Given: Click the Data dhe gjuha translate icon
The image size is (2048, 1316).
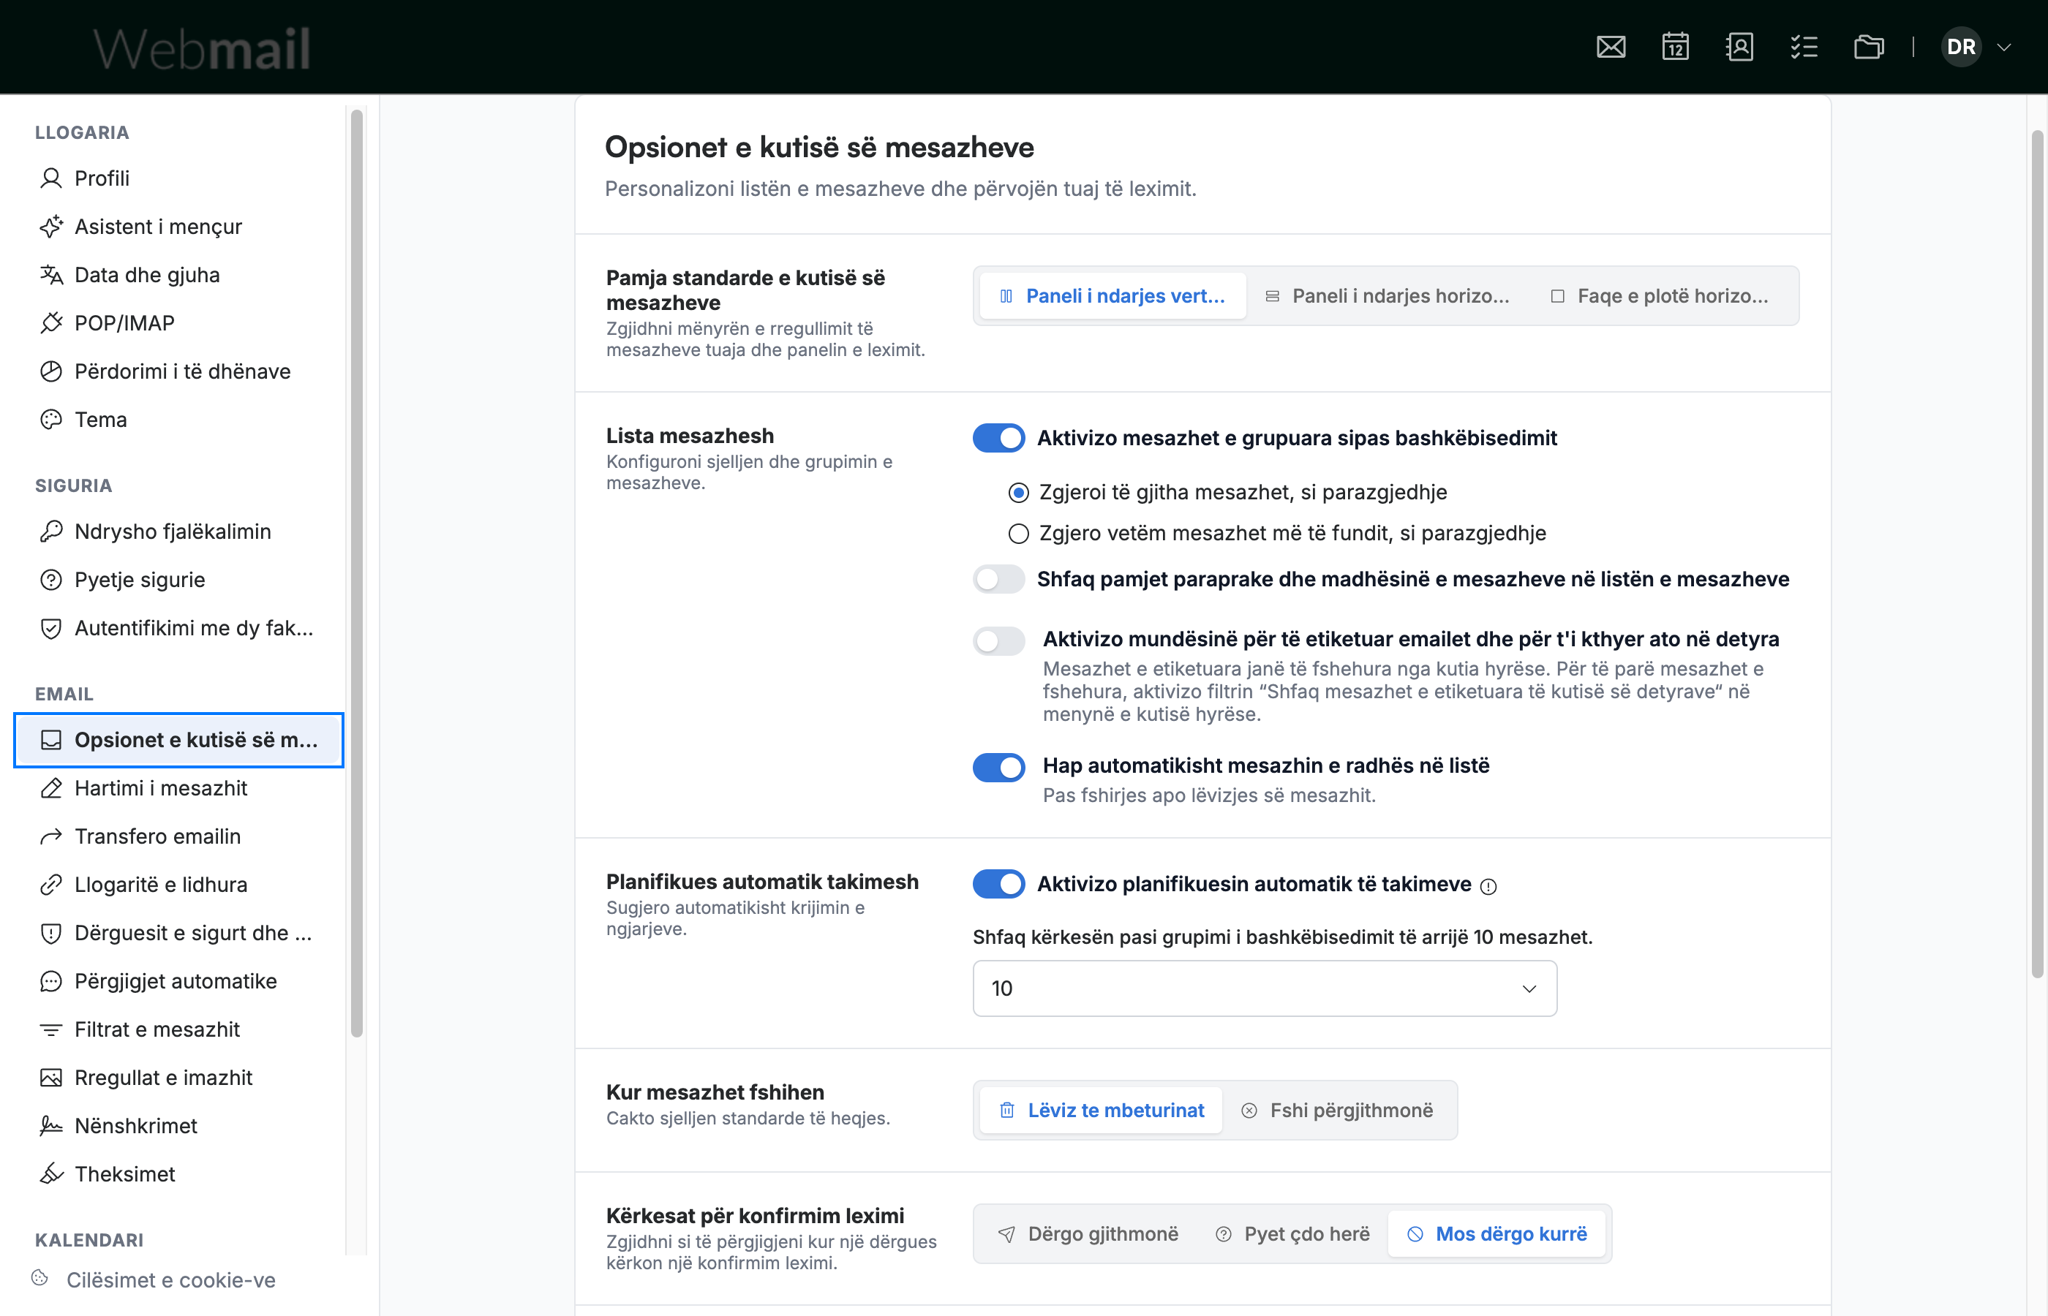Looking at the screenshot, I should 51,274.
